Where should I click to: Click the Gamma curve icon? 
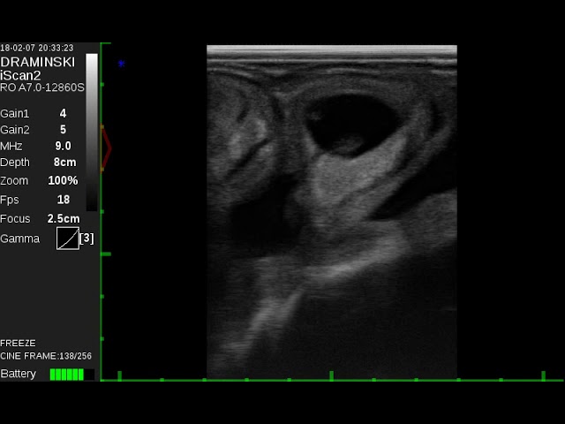[x=67, y=238]
